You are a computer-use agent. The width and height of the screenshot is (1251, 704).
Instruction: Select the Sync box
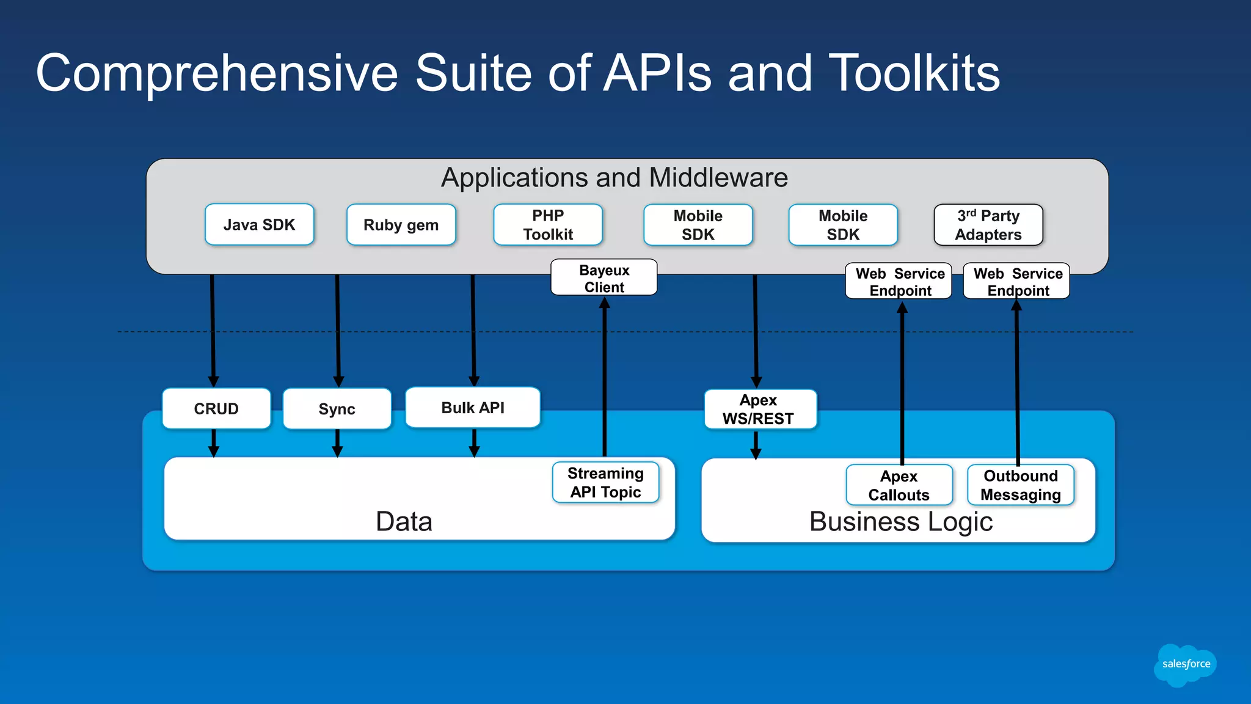coord(337,409)
